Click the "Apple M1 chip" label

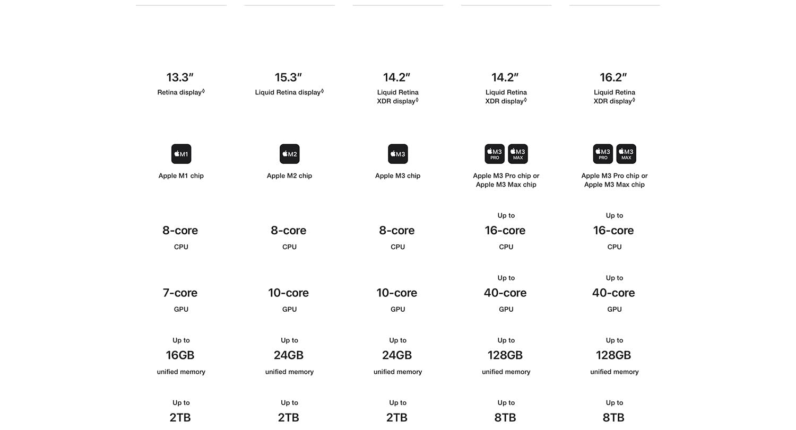[x=181, y=175]
